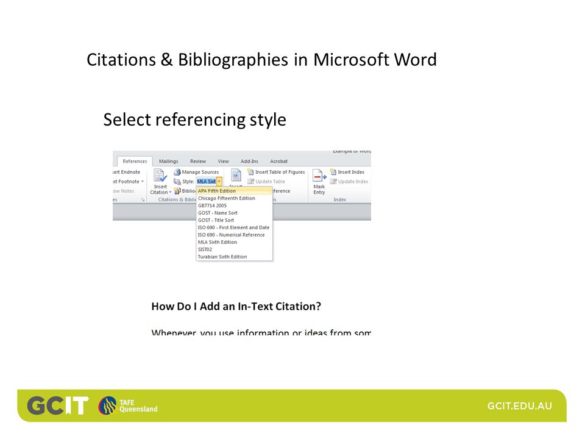
Task: Click the Style field showing MLA Sixt
Action: tap(207, 182)
